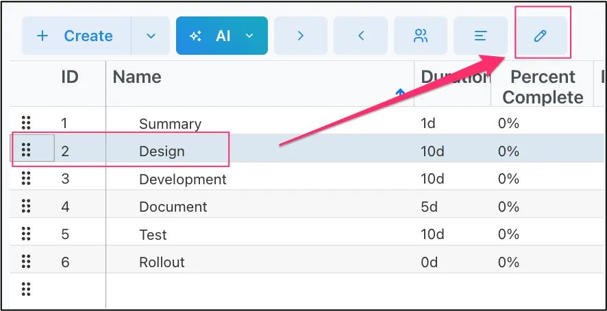This screenshot has width=607, height=311.
Task: Indent task with right chevron button
Action: pos(301,36)
